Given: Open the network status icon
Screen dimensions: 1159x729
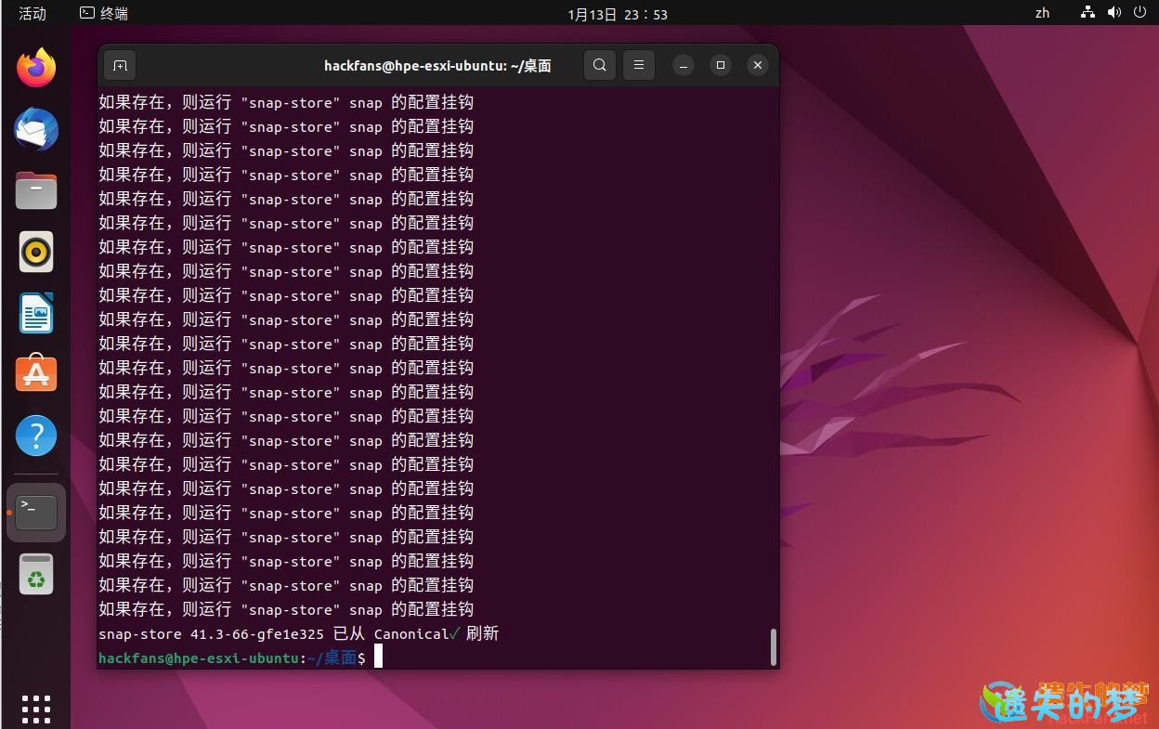Looking at the screenshot, I should pos(1088,13).
